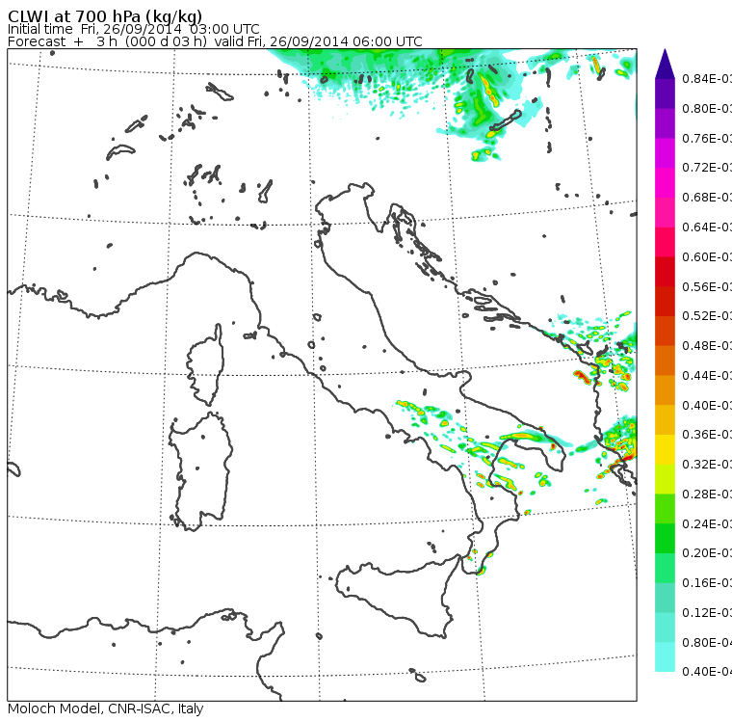Click the dark indigo arrow atop the color scale
This screenshot has width=732, height=722.
[x=665, y=64]
